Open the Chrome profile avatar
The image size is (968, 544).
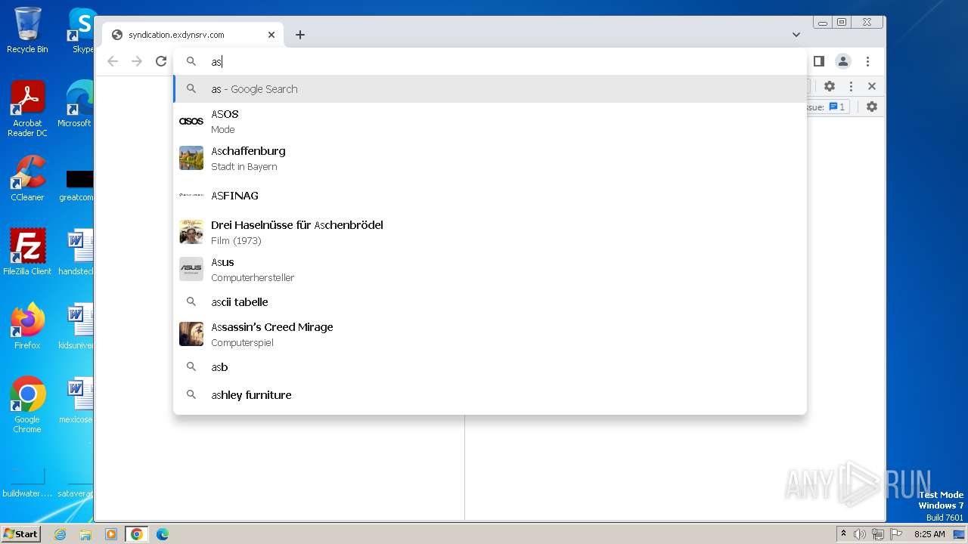click(843, 61)
